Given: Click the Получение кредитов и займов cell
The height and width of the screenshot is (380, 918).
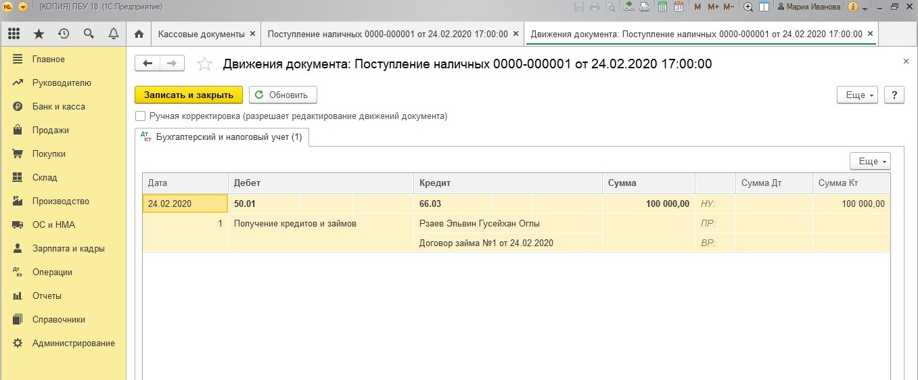Looking at the screenshot, I should (321, 223).
